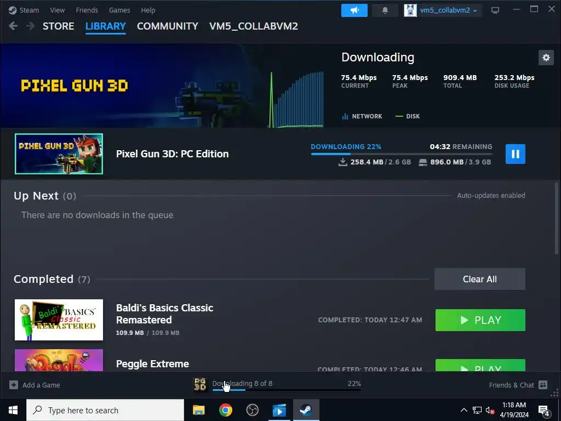Image resolution: width=561 pixels, height=421 pixels.
Task: Click Baldi's Basics Classic Remastered thumbnail
Action: tap(59, 320)
